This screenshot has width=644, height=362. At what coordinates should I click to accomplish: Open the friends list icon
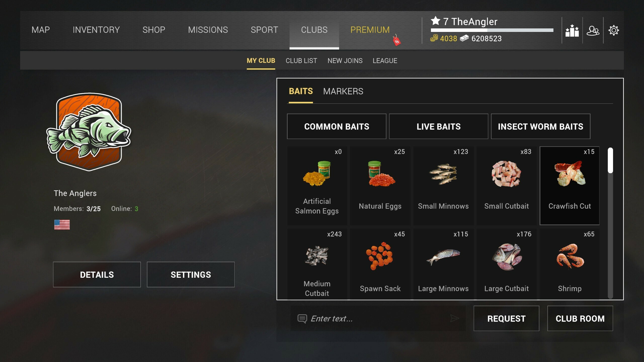(x=593, y=30)
